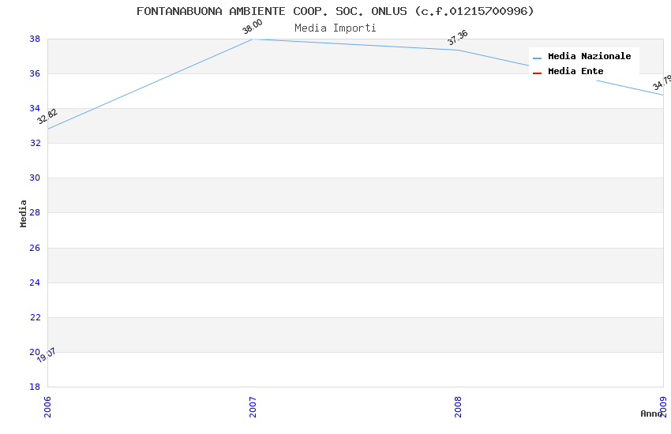Click the Anno axis title
Screen dimensions: 671x434
pyautogui.click(x=651, y=413)
